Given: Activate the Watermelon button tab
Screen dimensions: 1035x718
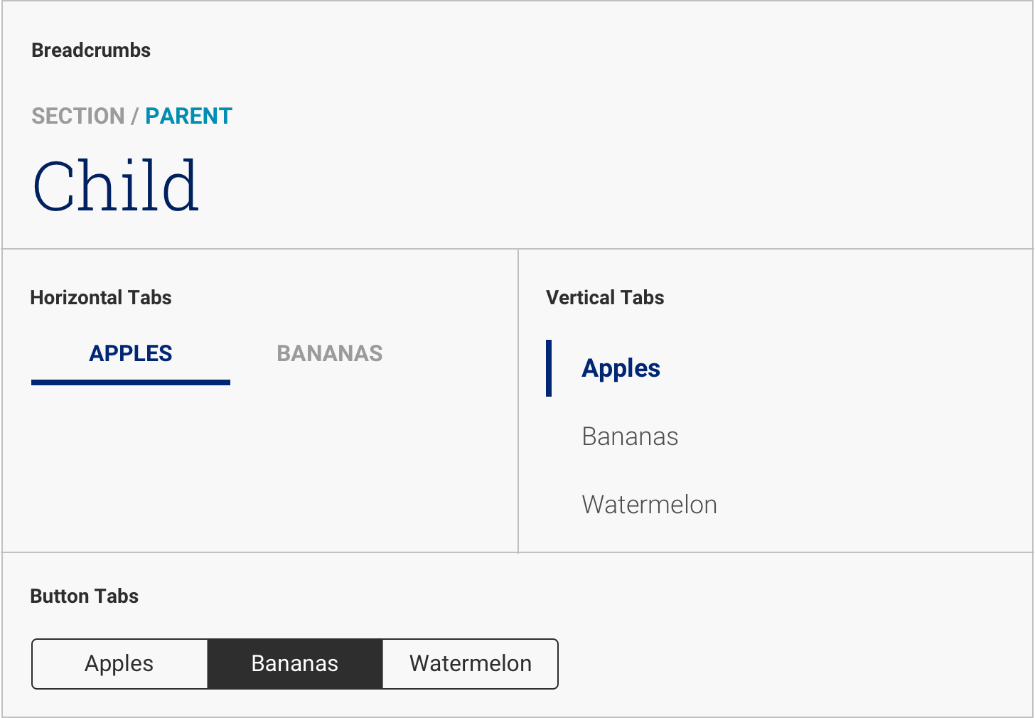Looking at the screenshot, I should pos(471,664).
